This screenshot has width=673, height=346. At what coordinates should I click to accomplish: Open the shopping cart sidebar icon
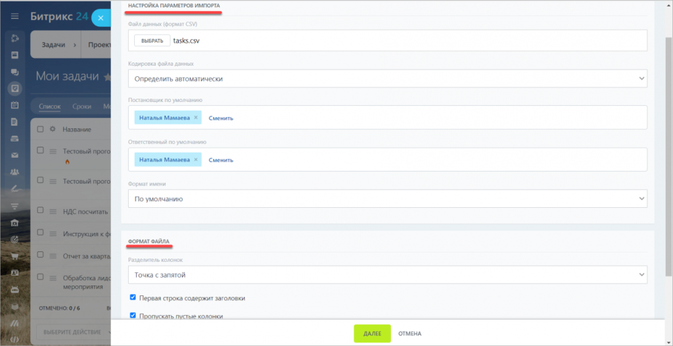(14, 255)
